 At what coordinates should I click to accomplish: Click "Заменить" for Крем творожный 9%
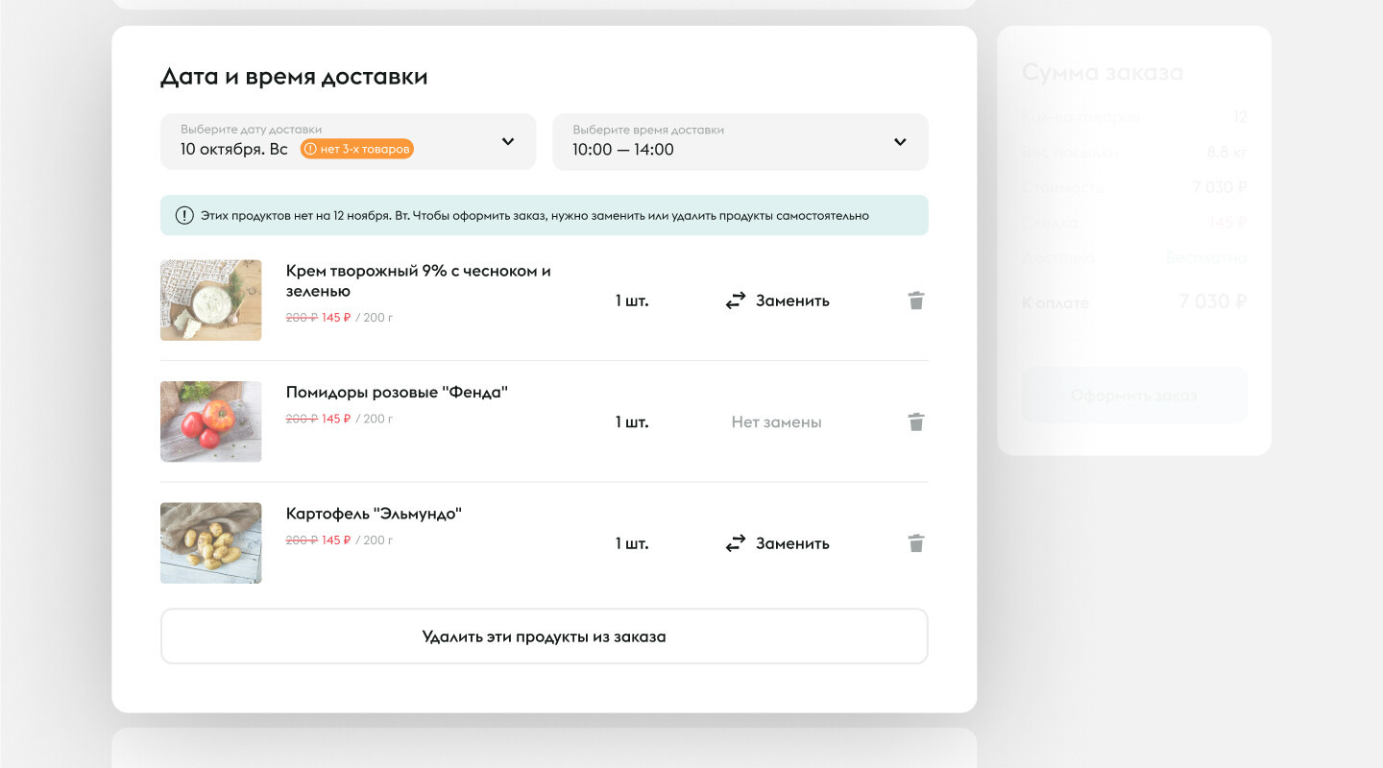pos(792,300)
